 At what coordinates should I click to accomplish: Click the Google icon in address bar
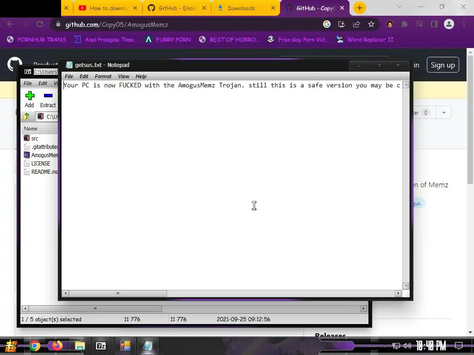tap(327, 24)
